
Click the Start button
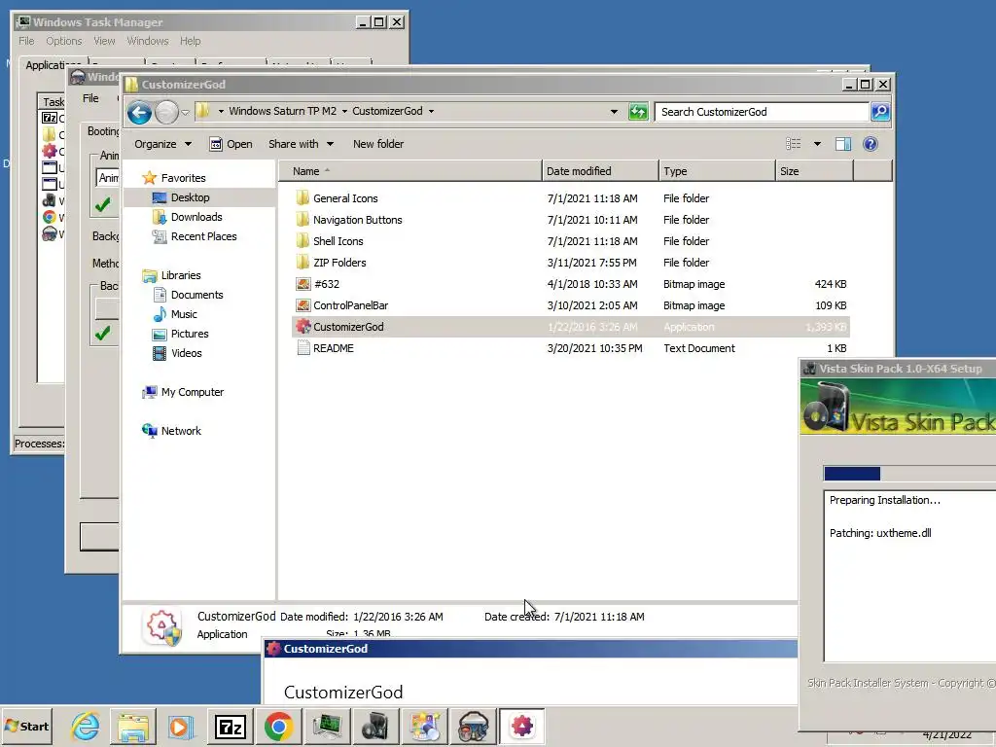pos(26,726)
